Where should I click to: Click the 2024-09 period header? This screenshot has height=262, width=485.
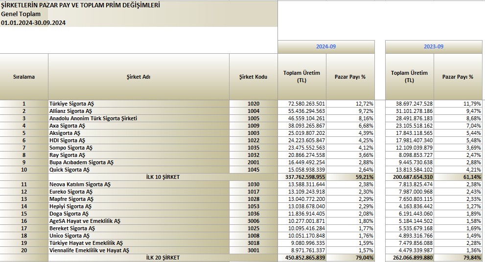(x=326, y=46)
